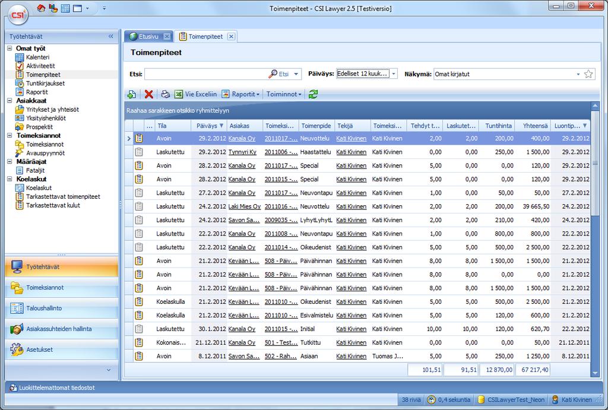608x410 pixels.
Task: Open Asiakassuhteiden hallinta navigation
Action: point(61,329)
